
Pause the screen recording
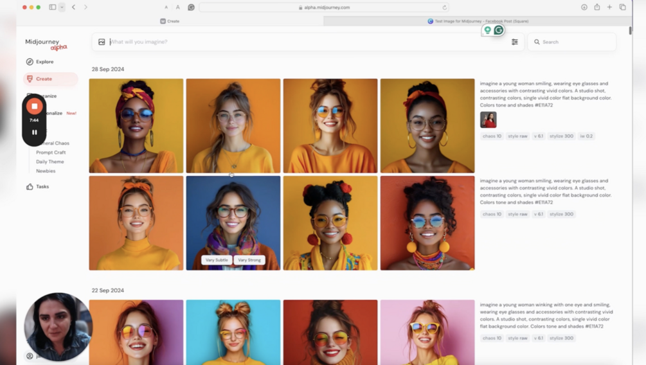click(34, 132)
